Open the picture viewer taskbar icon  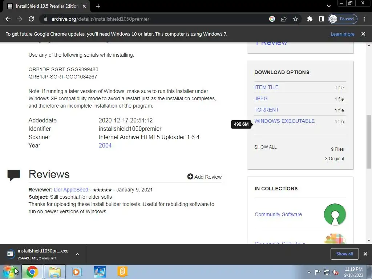coord(100,272)
